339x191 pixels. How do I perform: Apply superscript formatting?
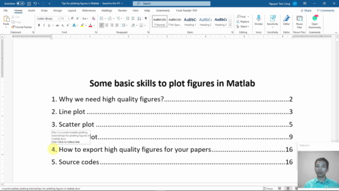(x=68, y=25)
